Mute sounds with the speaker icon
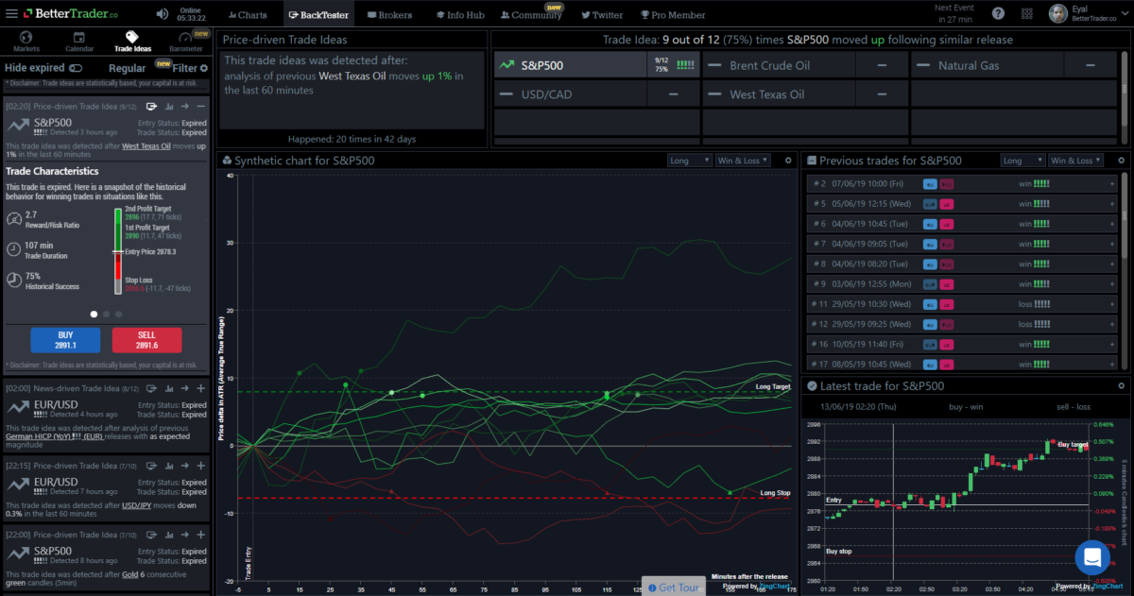This screenshot has width=1134, height=596. (x=161, y=13)
